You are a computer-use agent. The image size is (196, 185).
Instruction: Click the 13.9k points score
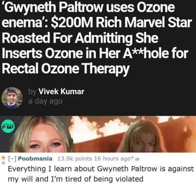click(75, 159)
